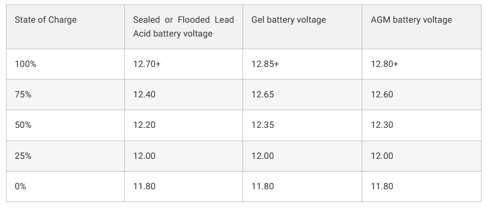This screenshot has width=486, height=207.
Task: Select the 100% state of charge cell
Action: point(65,64)
